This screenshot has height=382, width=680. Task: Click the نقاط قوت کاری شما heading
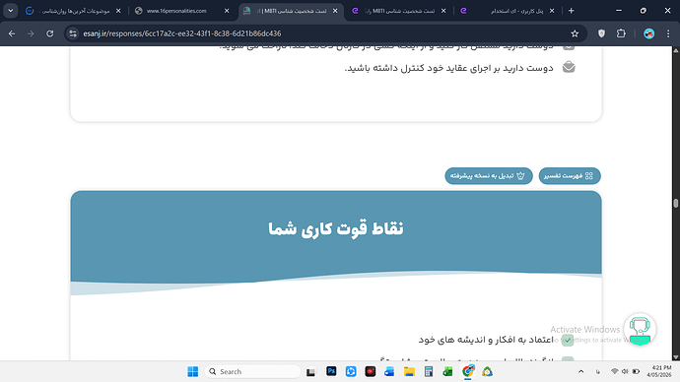click(336, 228)
